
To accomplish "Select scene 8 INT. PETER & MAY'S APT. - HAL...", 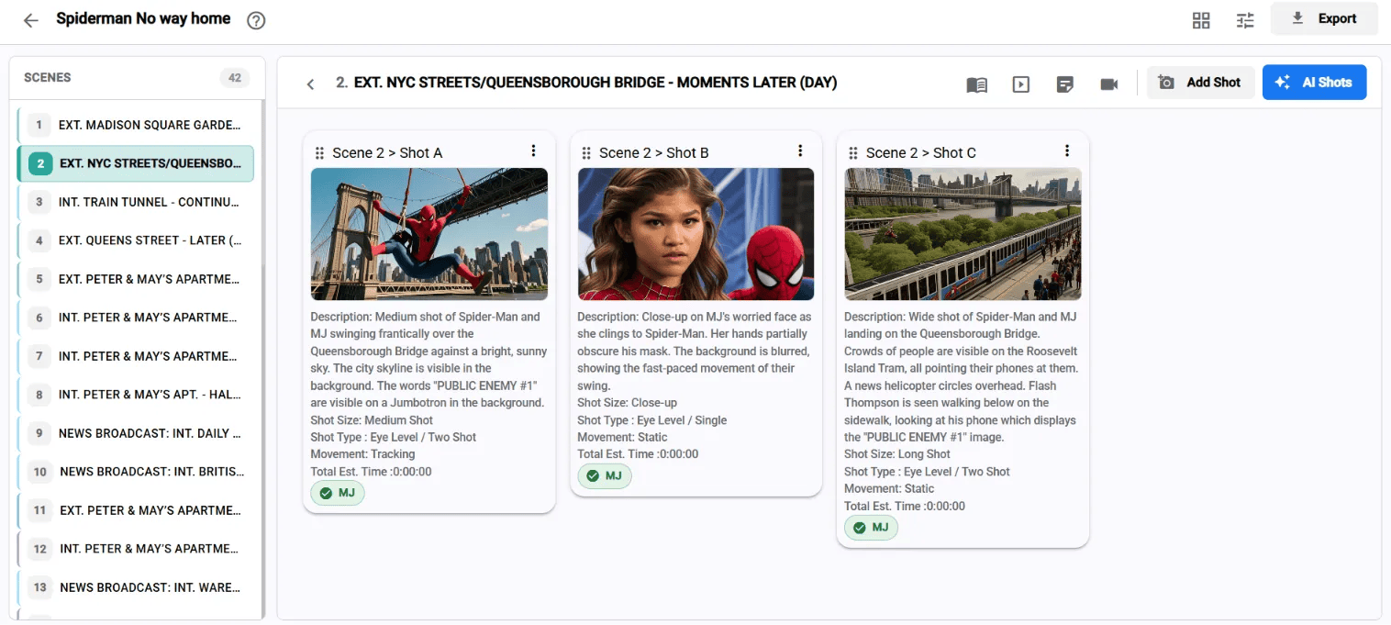I will click(x=136, y=395).
